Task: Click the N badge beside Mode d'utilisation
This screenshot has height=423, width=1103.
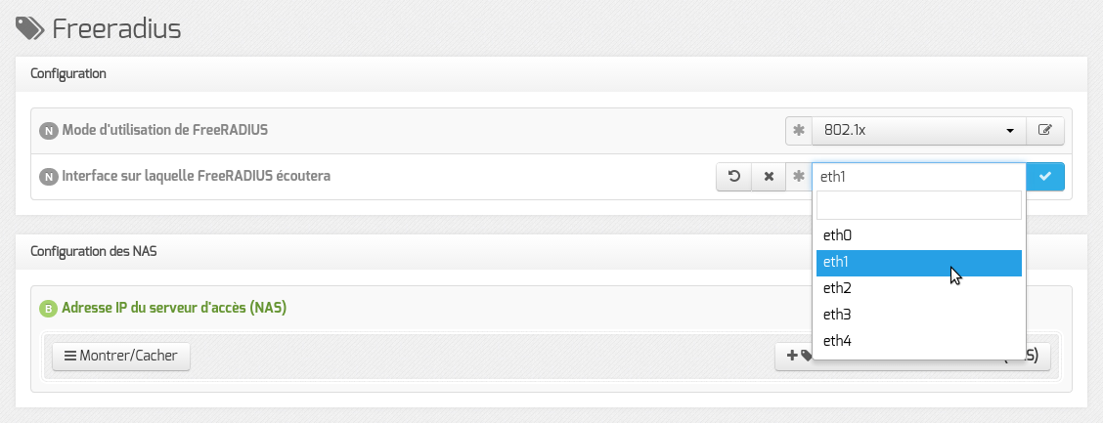Action: click(x=48, y=131)
